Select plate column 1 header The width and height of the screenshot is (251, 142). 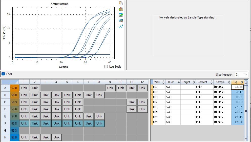(x=24, y=82)
